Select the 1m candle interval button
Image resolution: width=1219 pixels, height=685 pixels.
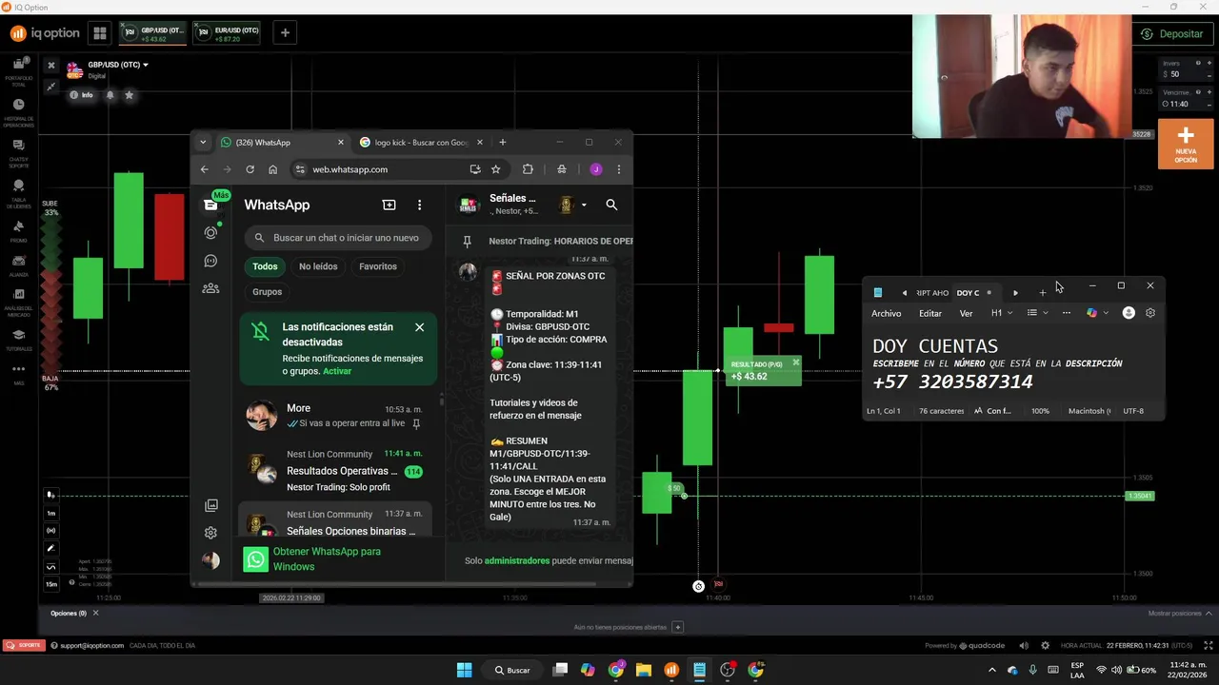51,513
